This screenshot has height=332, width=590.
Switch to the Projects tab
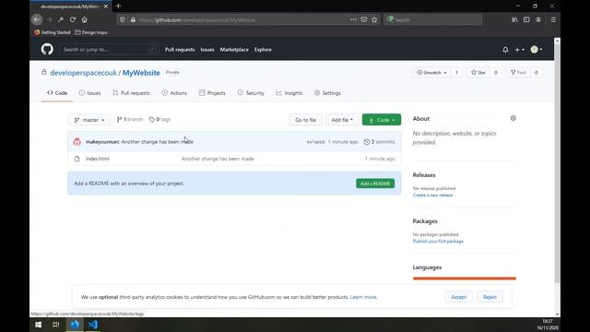212,93
